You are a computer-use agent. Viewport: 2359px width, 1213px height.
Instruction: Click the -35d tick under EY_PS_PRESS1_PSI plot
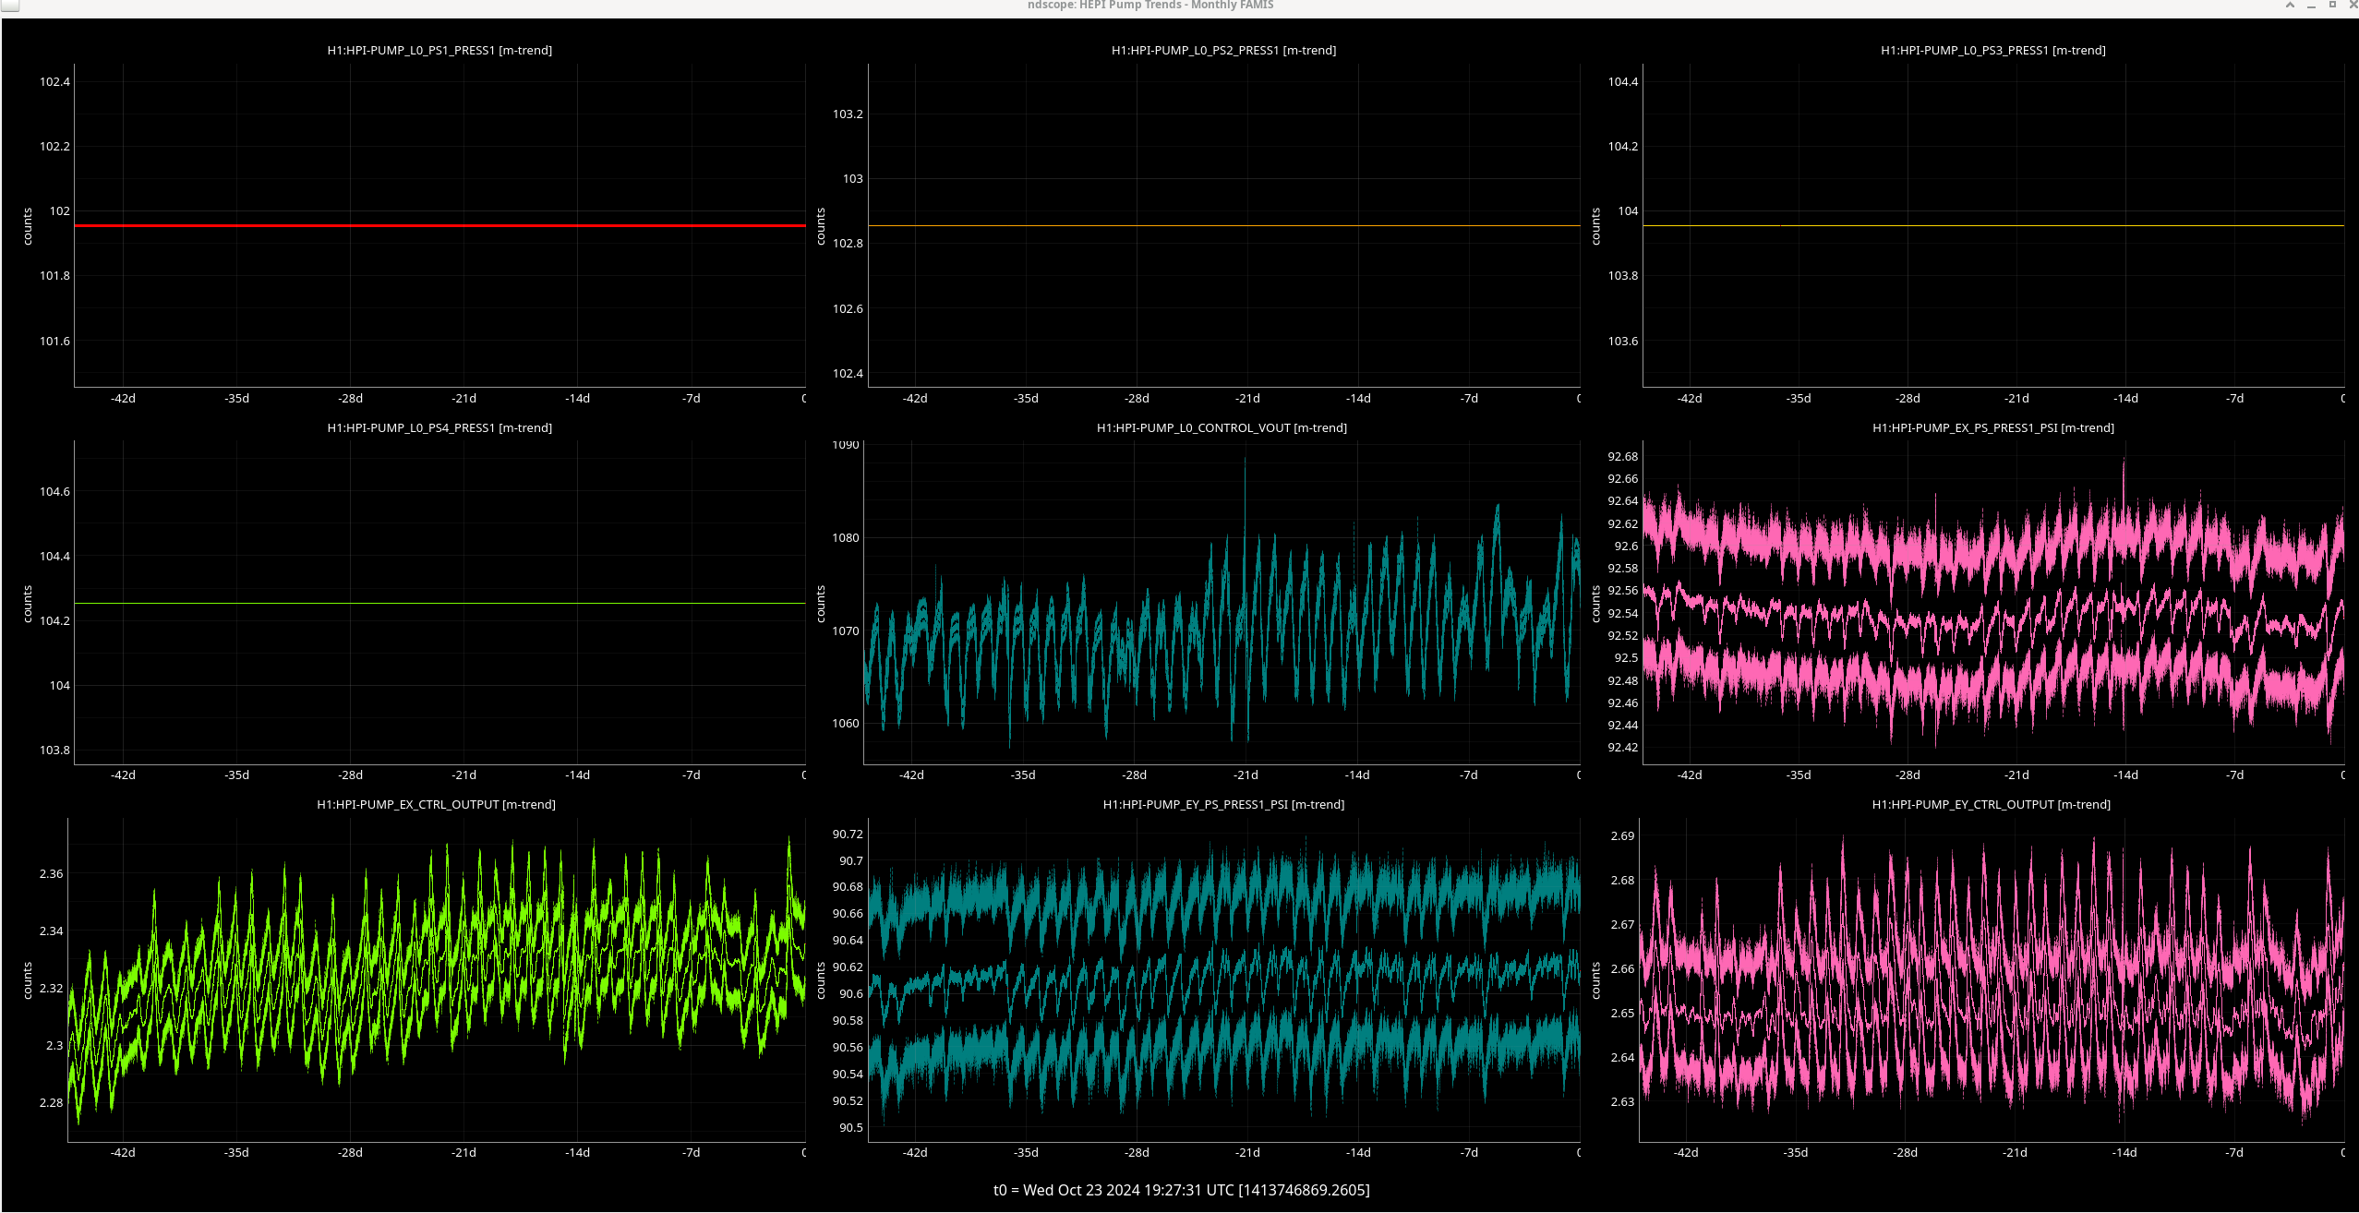coord(1026,1152)
